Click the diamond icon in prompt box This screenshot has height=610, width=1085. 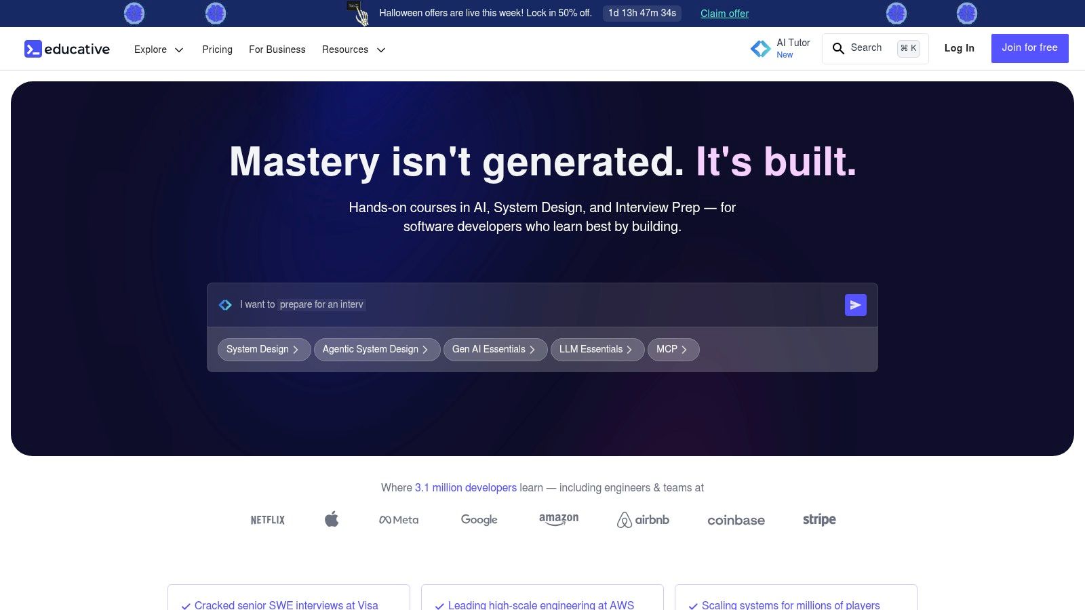tap(225, 305)
